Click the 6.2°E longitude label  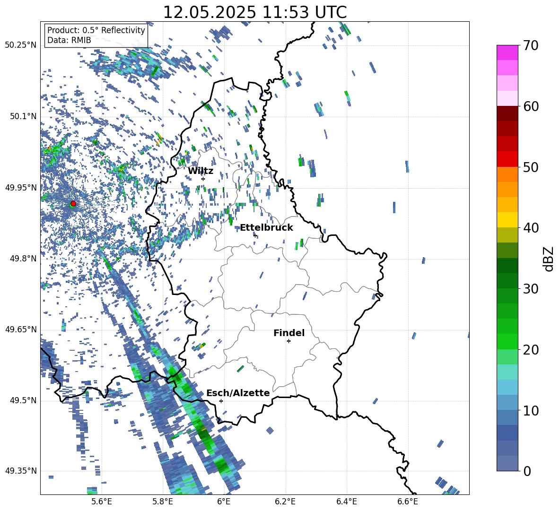(285, 502)
